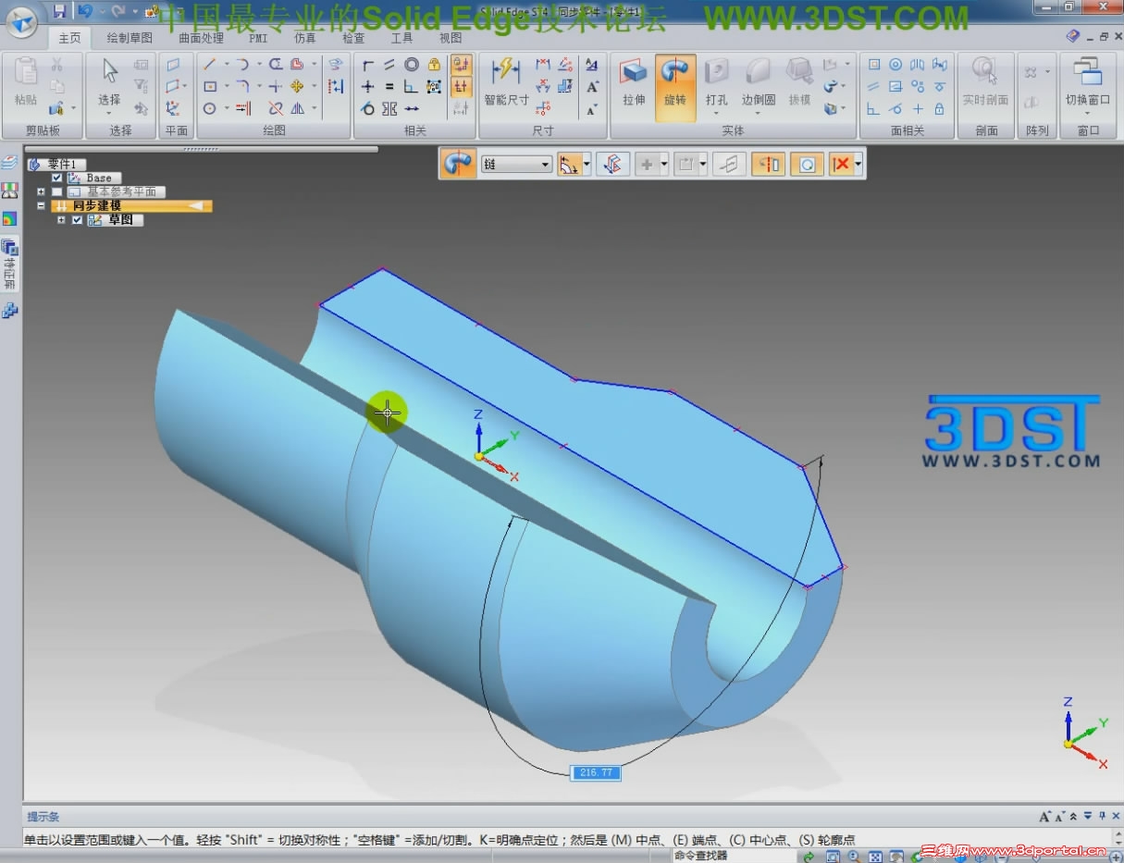
Task: Undo the last action
Action: [84, 11]
